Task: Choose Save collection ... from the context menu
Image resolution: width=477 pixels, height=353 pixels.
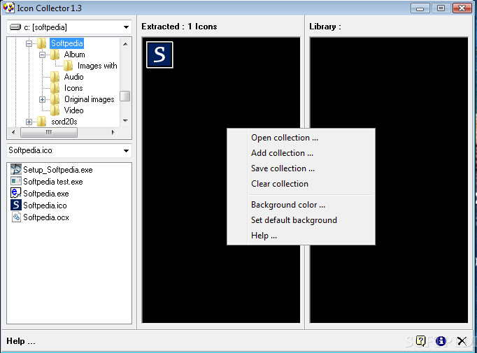Action: click(301, 168)
